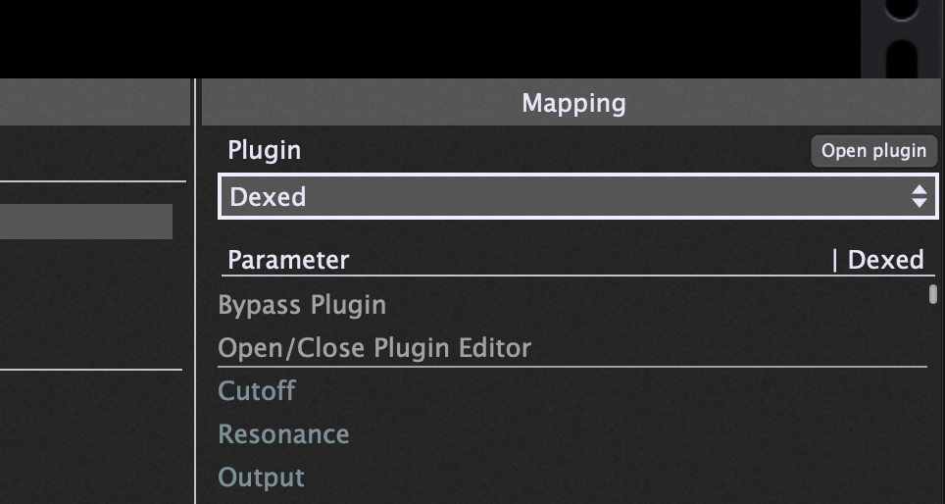Click the Parameter column header

(288, 260)
